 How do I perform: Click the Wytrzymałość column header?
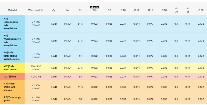tap(35, 10)
